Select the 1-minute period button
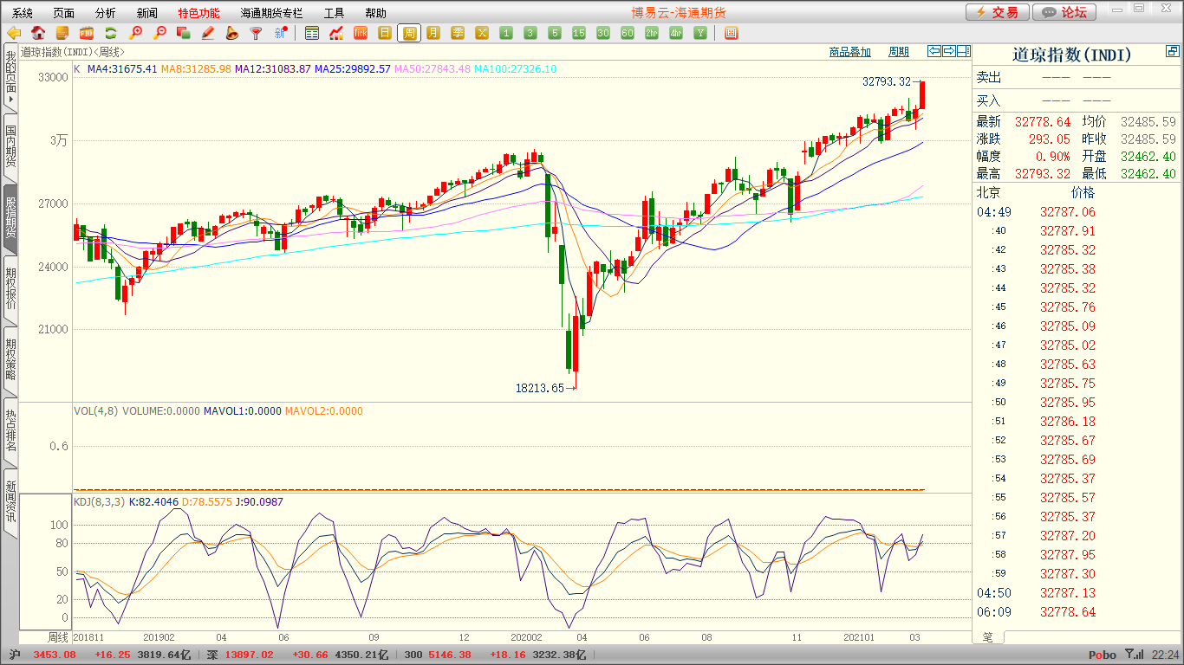Image resolution: width=1184 pixels, height=665 pixels. tap(506, 33)
